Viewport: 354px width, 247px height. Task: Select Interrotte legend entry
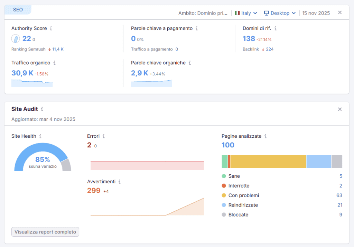pos(235,186)
